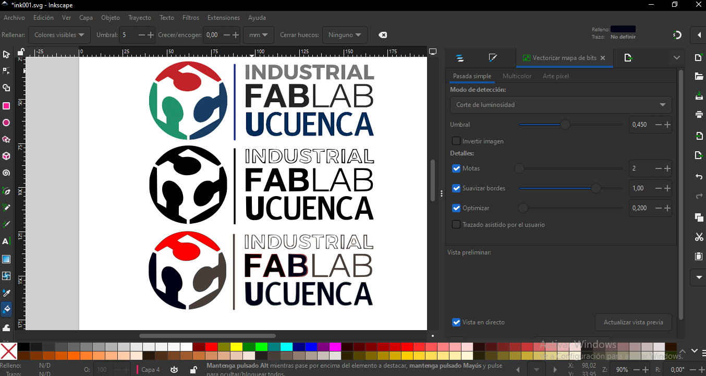
Task: Open the Modo de detección dropdown
Action: (561, 105)
